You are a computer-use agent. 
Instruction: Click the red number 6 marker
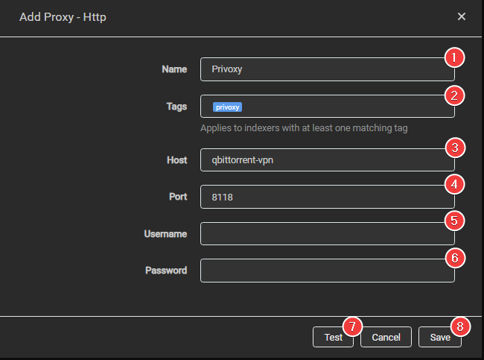454,258
